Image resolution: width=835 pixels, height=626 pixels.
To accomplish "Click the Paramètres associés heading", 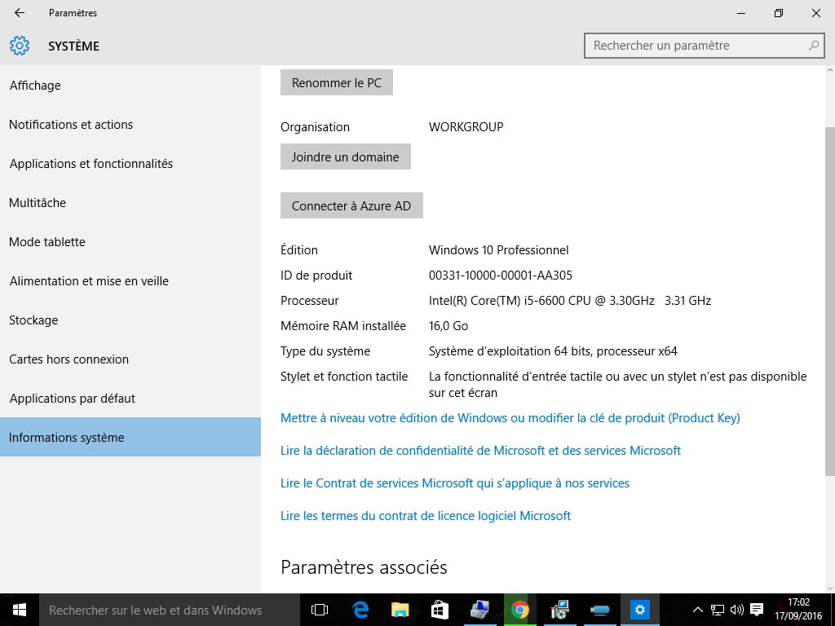I will (364, 567).
